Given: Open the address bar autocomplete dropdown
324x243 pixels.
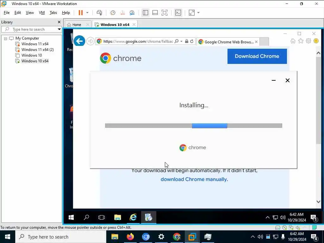Looking at the screenshot, I should (x=181, y=41).
